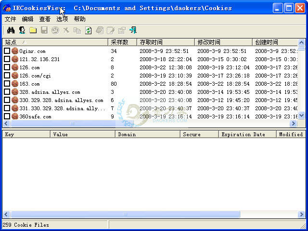Click the Domain column header
The image size is (308, 231).
(148, 134)
